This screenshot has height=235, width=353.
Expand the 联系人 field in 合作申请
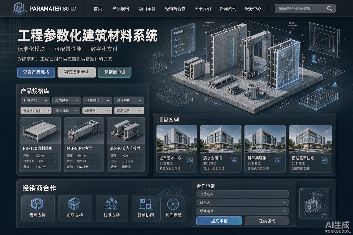(242, 202)
